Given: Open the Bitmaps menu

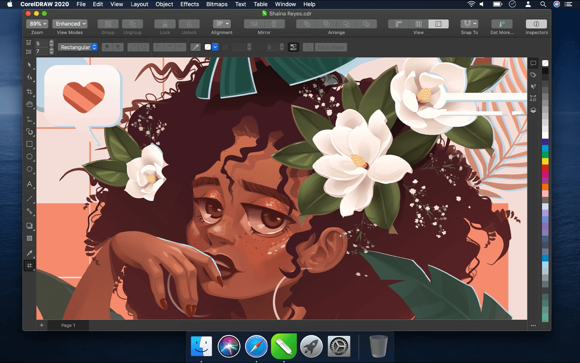Looking at the screenshot, I should tap(217, 4).
